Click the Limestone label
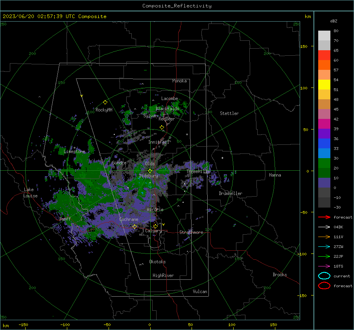354x330 pixels. tap(74, 151)
